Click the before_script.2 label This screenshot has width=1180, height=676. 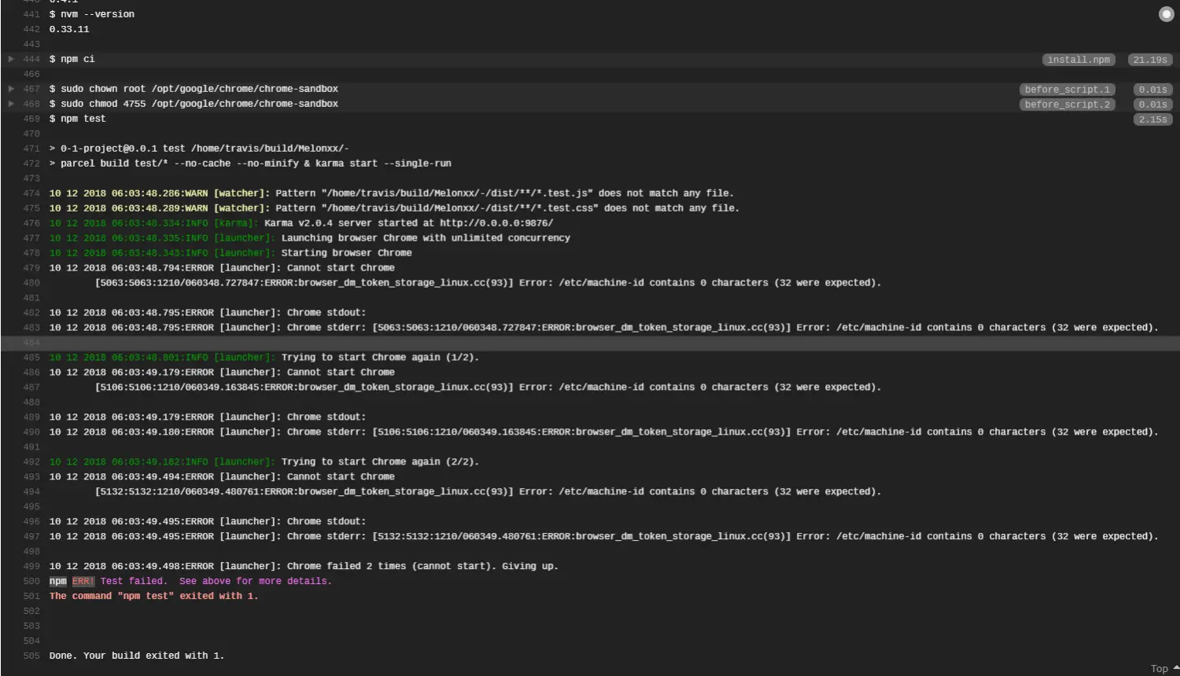point(1068,105)
